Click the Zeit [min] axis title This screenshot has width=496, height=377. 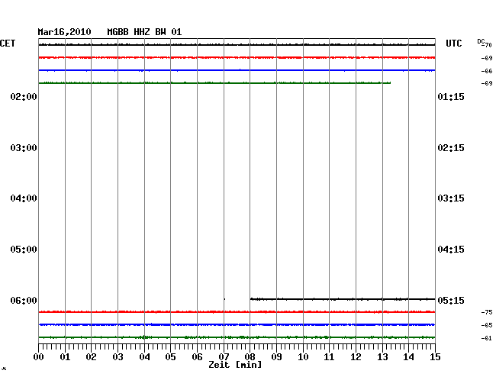tap(235, 365)
